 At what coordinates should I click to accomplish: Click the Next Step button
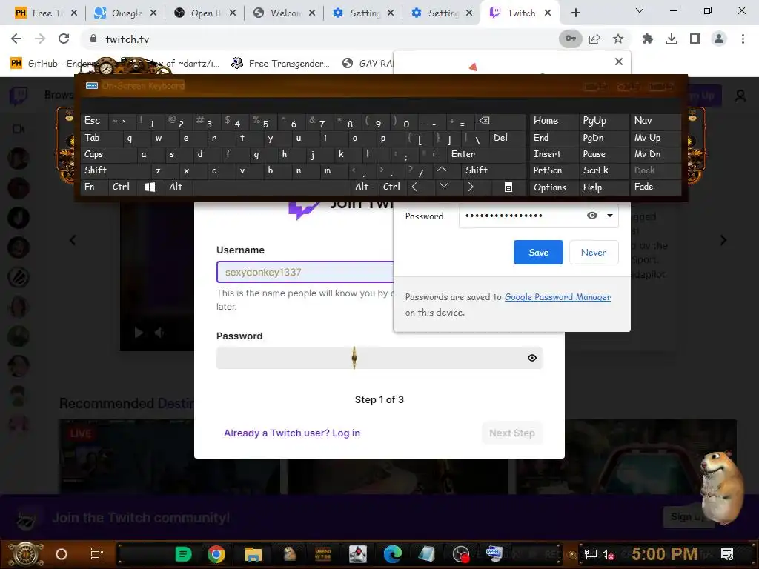(x=511, y=433)
